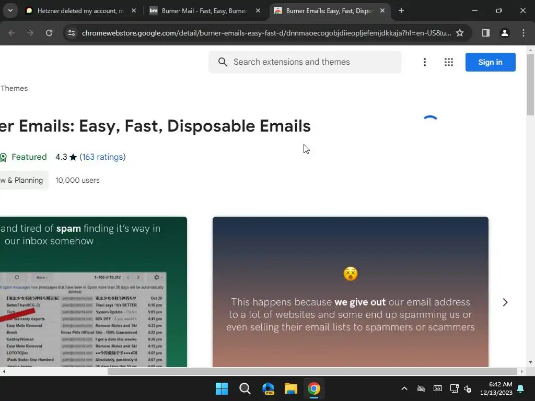This screenshot has height=401, width=535.
Task: Click the Search extensions and themes field
Action: pyautogui.click(x=305, y=62)
